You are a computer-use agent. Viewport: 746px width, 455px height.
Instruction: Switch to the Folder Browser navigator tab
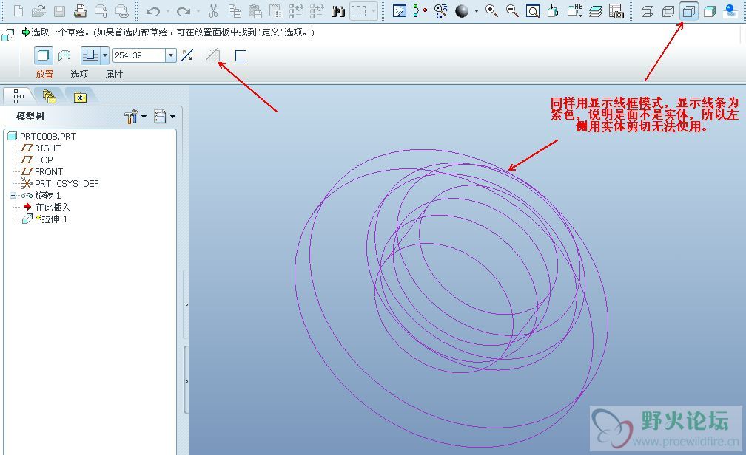[49, 96]
